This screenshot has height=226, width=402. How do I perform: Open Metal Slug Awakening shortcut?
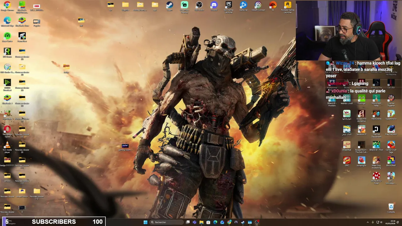click(376, 163)
